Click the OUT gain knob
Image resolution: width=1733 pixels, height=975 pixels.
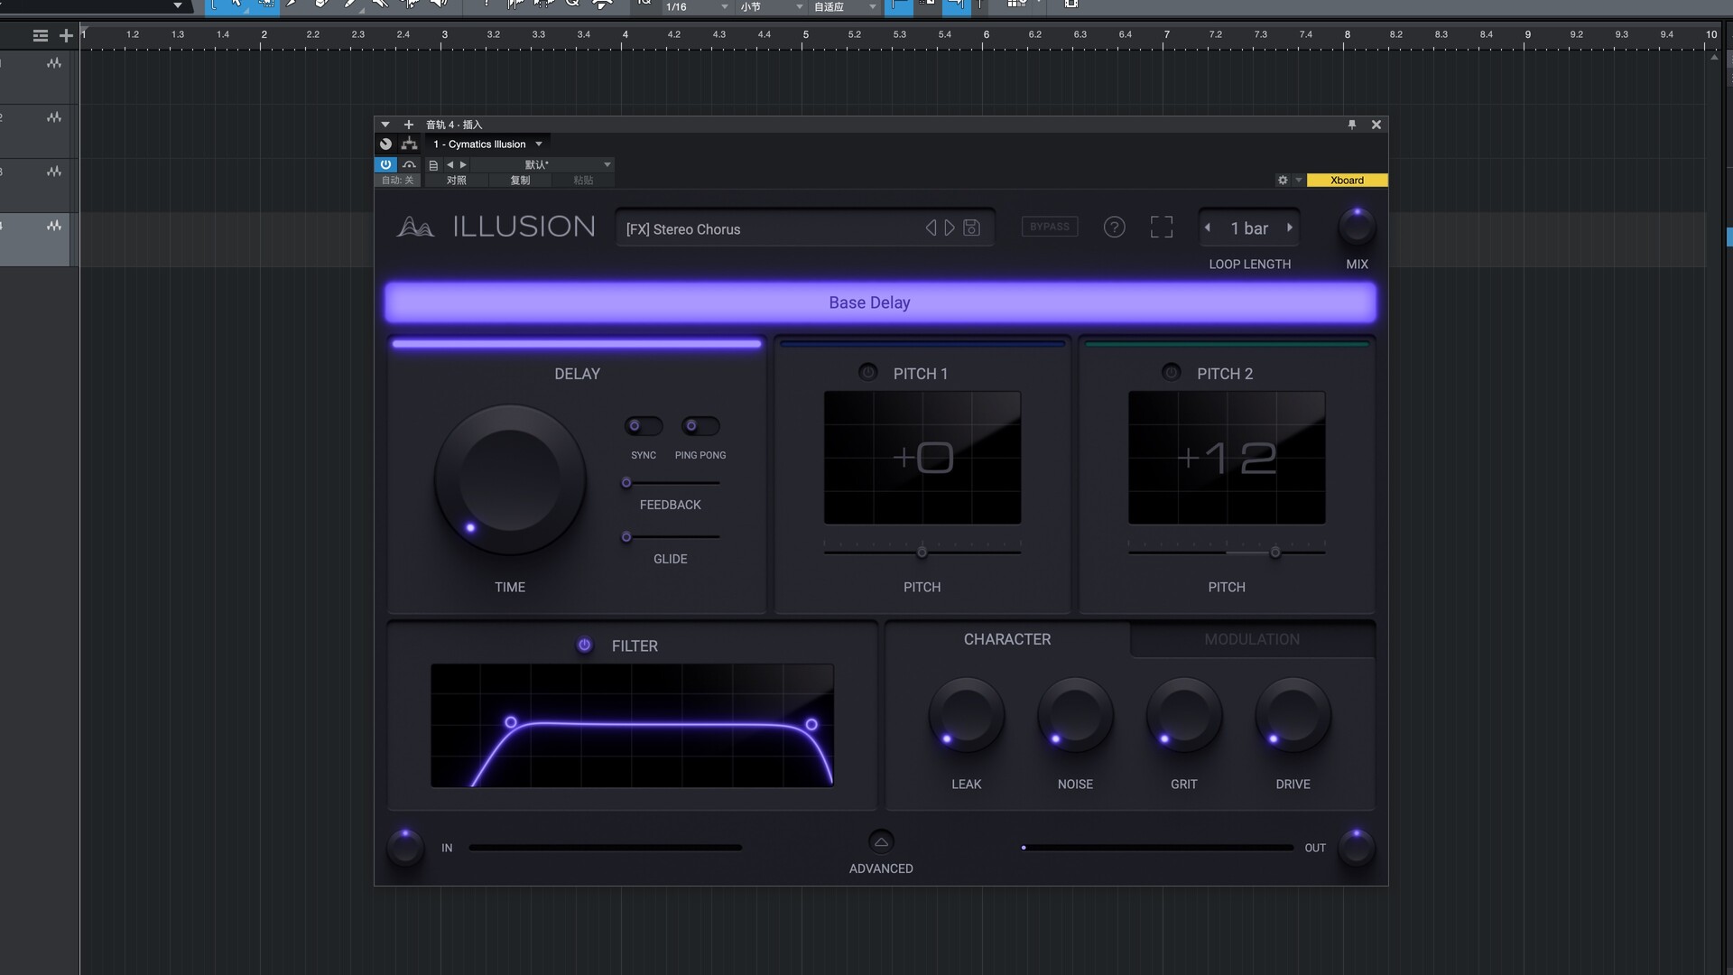tap(1356, 848)
